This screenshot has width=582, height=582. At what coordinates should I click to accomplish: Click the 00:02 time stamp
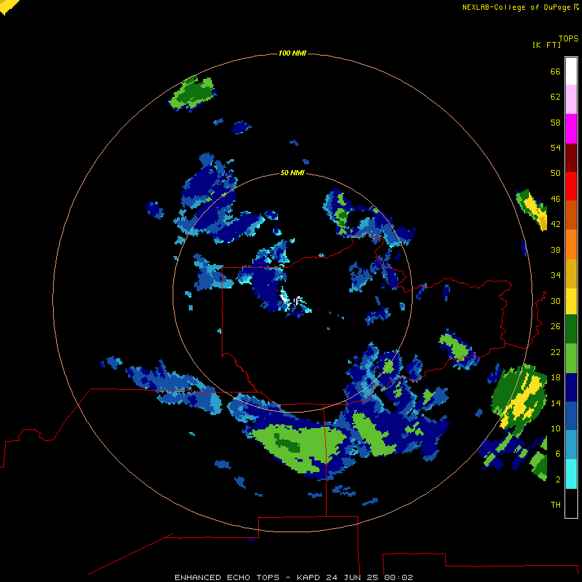coord(398,577)
